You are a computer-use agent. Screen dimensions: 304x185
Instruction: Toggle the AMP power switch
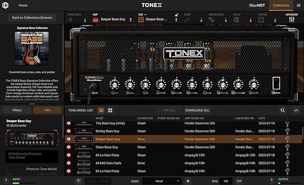coord(131,20)
